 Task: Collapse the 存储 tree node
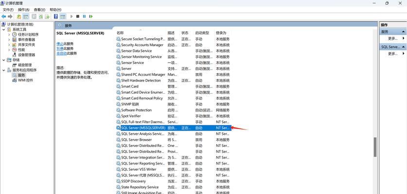(x=4, y=60)
